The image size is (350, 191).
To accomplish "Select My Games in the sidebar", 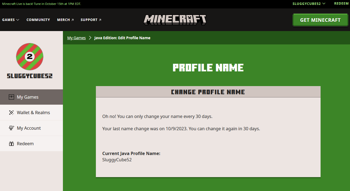I will click(31, 97).
